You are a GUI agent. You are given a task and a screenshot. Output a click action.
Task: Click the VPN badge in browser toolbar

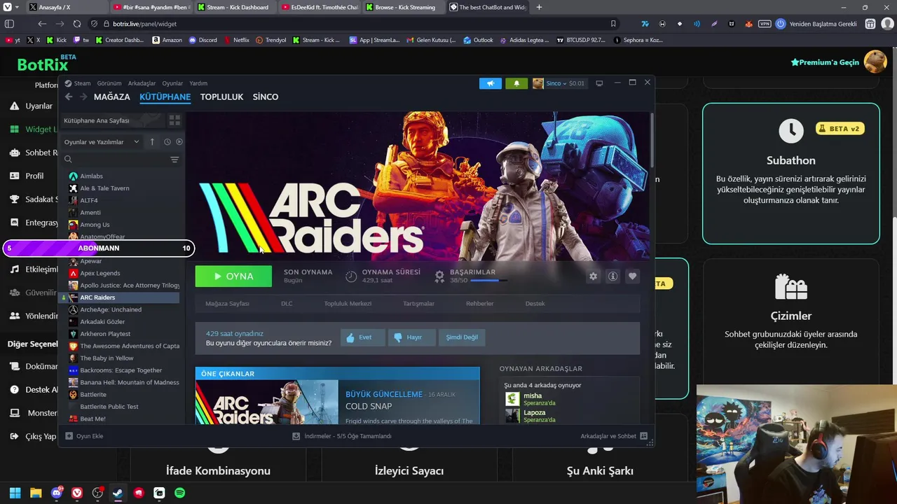pyautogui.click(x=765, y=24)
